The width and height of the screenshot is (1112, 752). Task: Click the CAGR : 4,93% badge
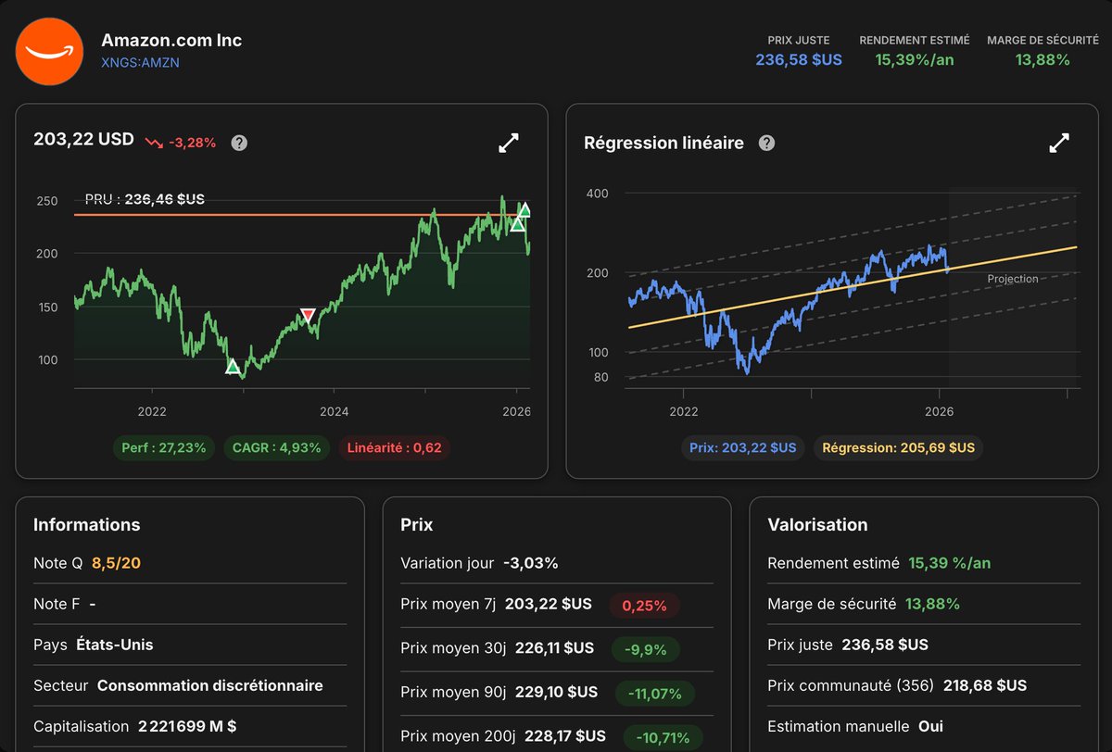pos(278,447)
